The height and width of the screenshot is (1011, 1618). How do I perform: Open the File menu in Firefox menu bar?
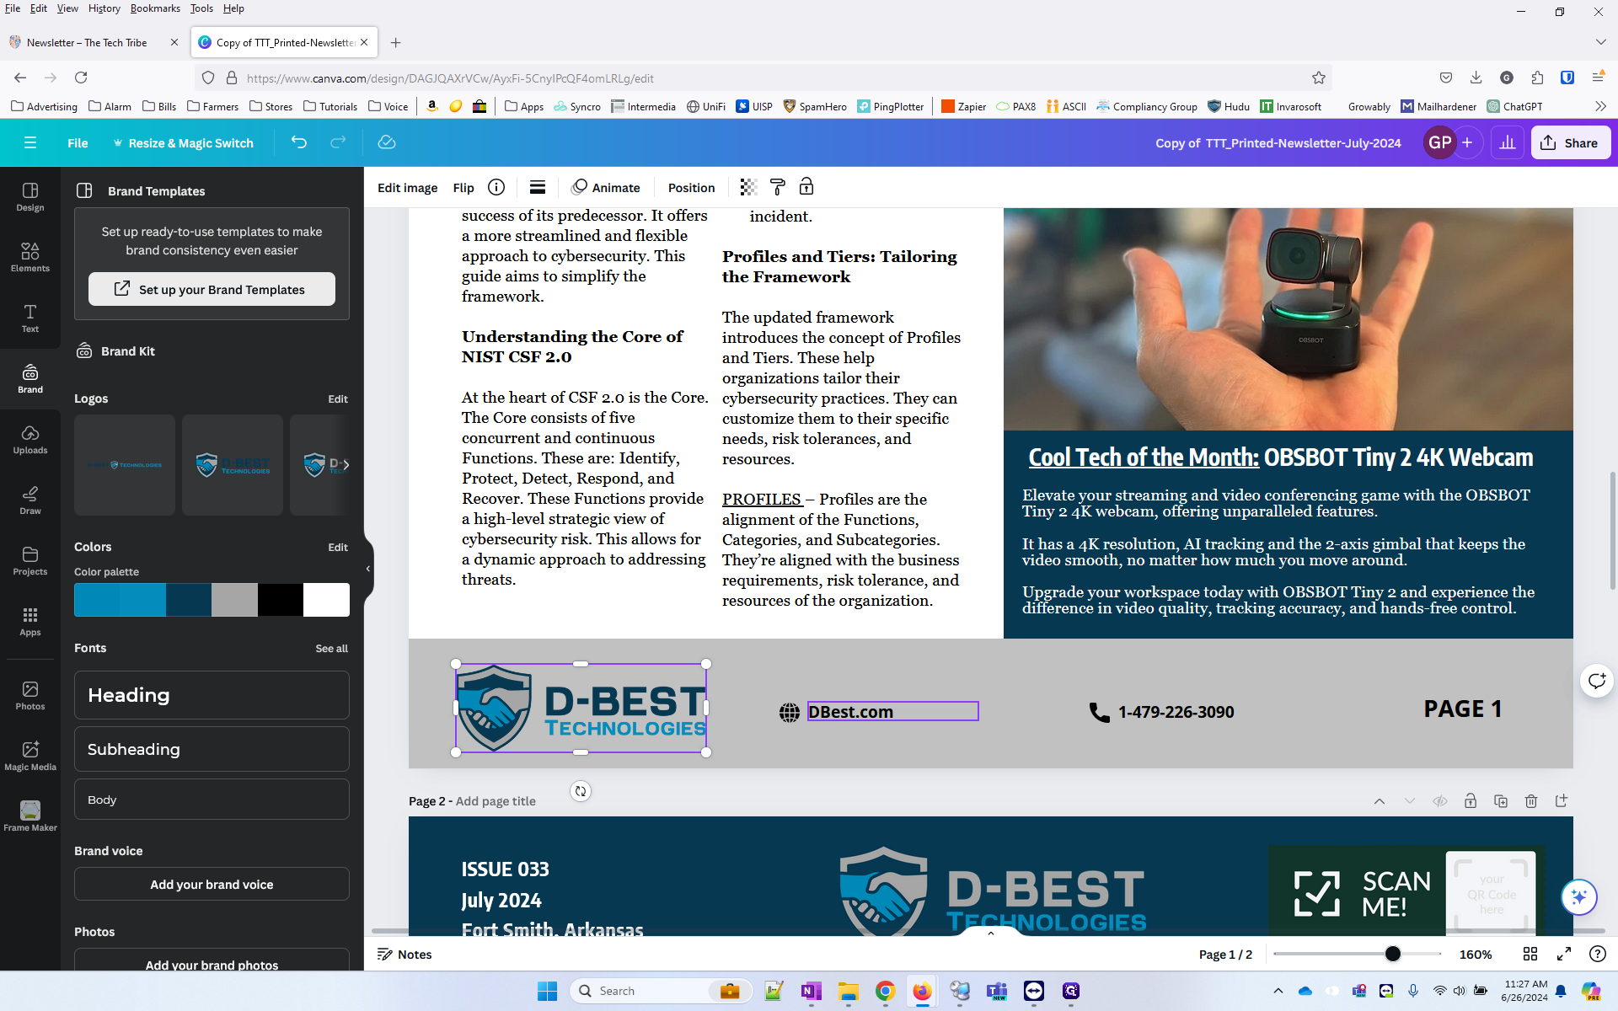(13, 8)
